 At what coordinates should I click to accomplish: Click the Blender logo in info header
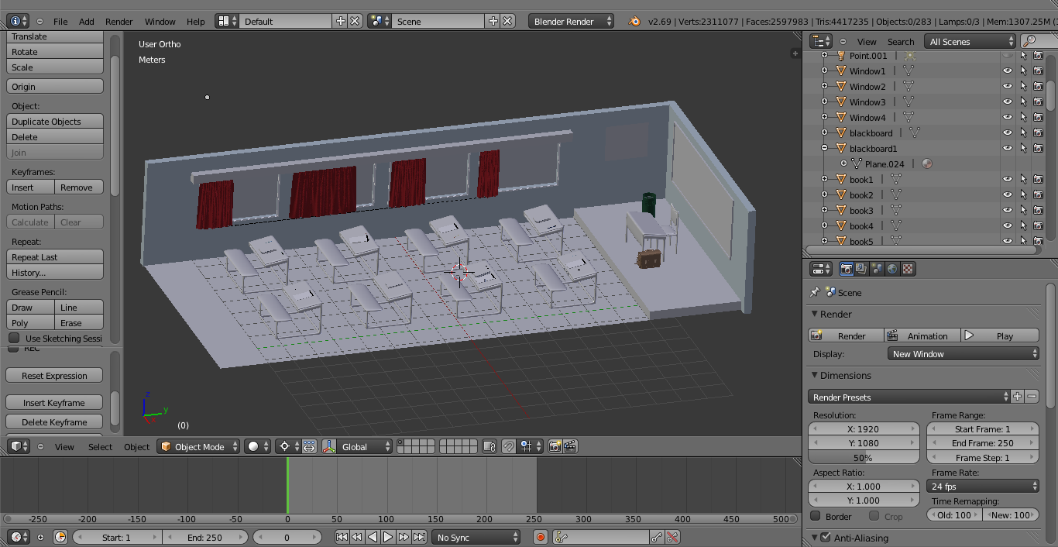[x=634, y=22]
